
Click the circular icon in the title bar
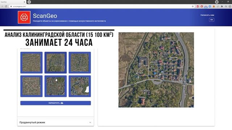pos(217,2)
